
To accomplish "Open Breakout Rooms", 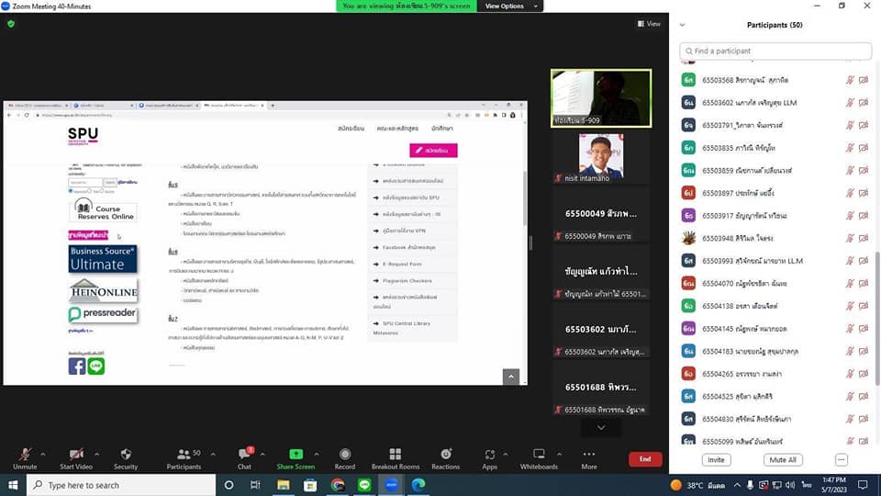I will click(396, 455).
